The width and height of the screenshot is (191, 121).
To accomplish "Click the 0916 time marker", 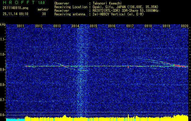I will [x=112, y=26].
